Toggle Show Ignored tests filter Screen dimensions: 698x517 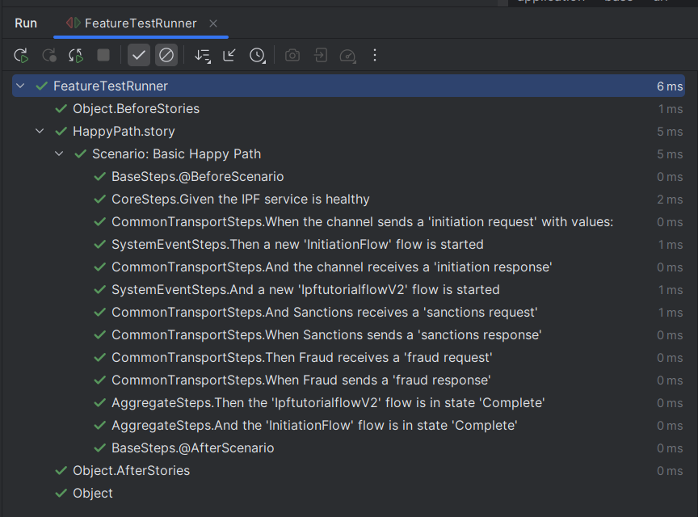point(166,55)
